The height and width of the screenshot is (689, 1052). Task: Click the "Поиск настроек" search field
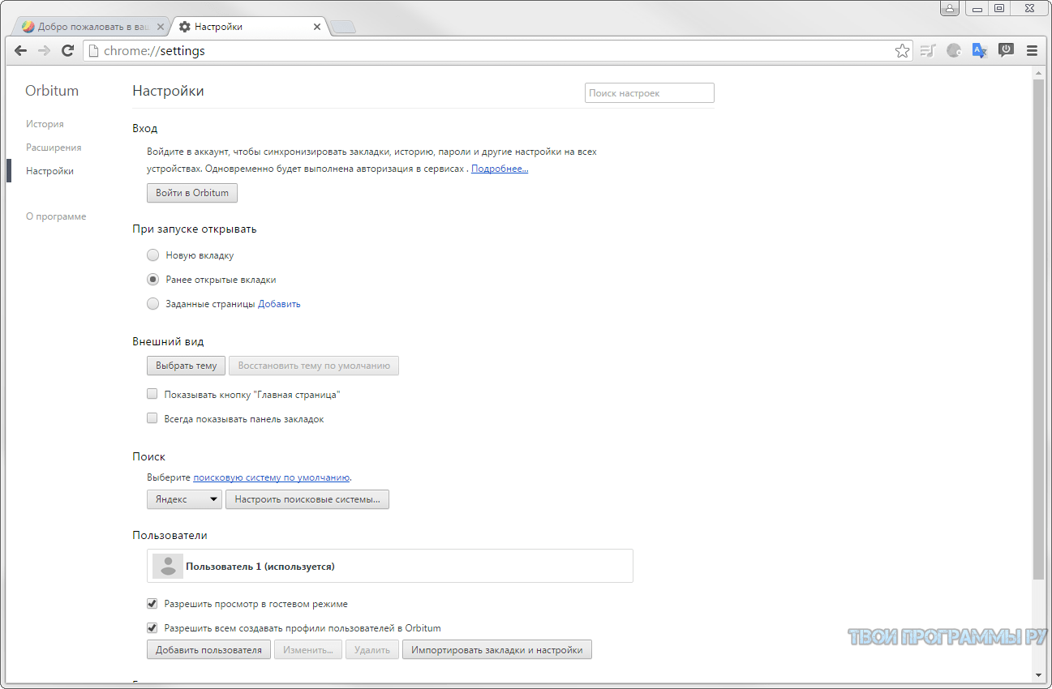(x=649, y=93)
